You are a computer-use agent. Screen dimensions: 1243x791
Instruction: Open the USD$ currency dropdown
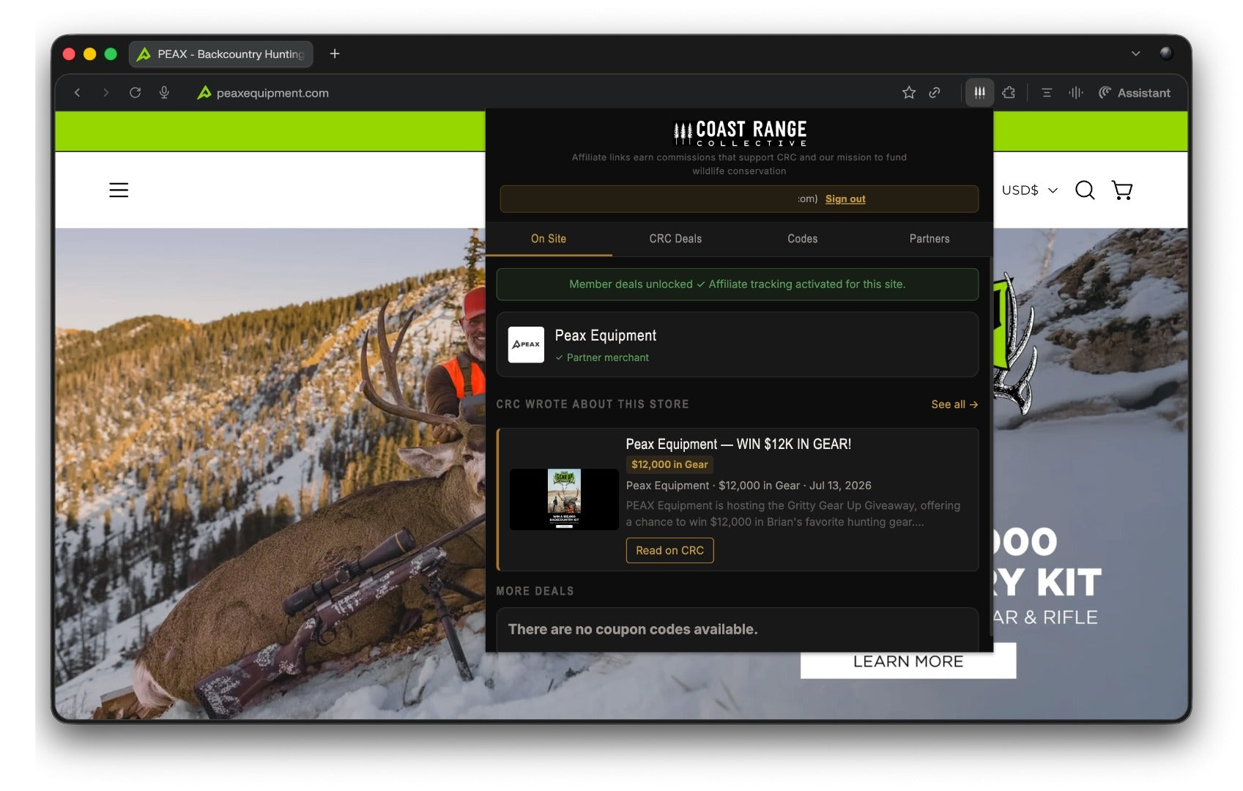(x=1030, y=190)
